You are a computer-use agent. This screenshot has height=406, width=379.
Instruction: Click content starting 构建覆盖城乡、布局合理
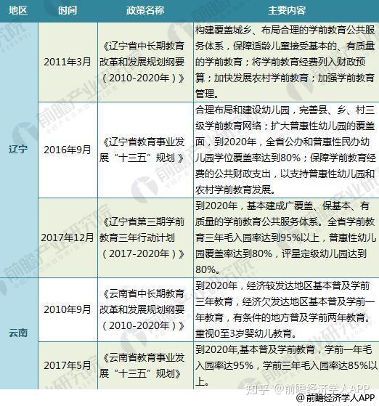pos(285,62)
